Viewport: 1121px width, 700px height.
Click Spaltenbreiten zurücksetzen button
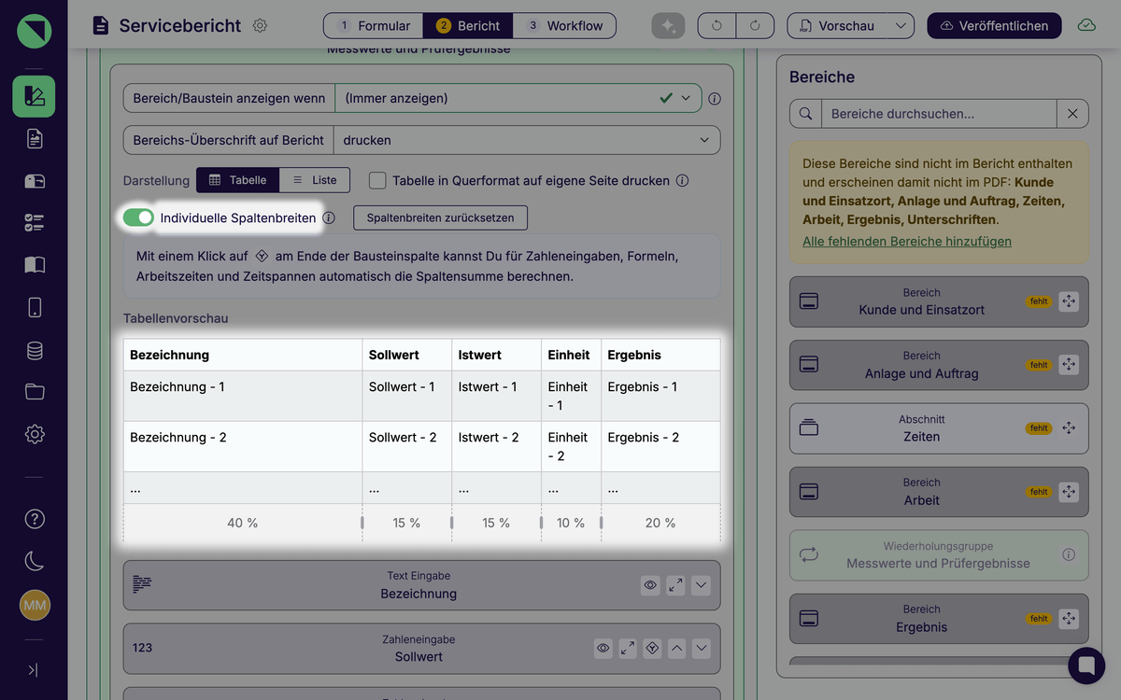440,217
